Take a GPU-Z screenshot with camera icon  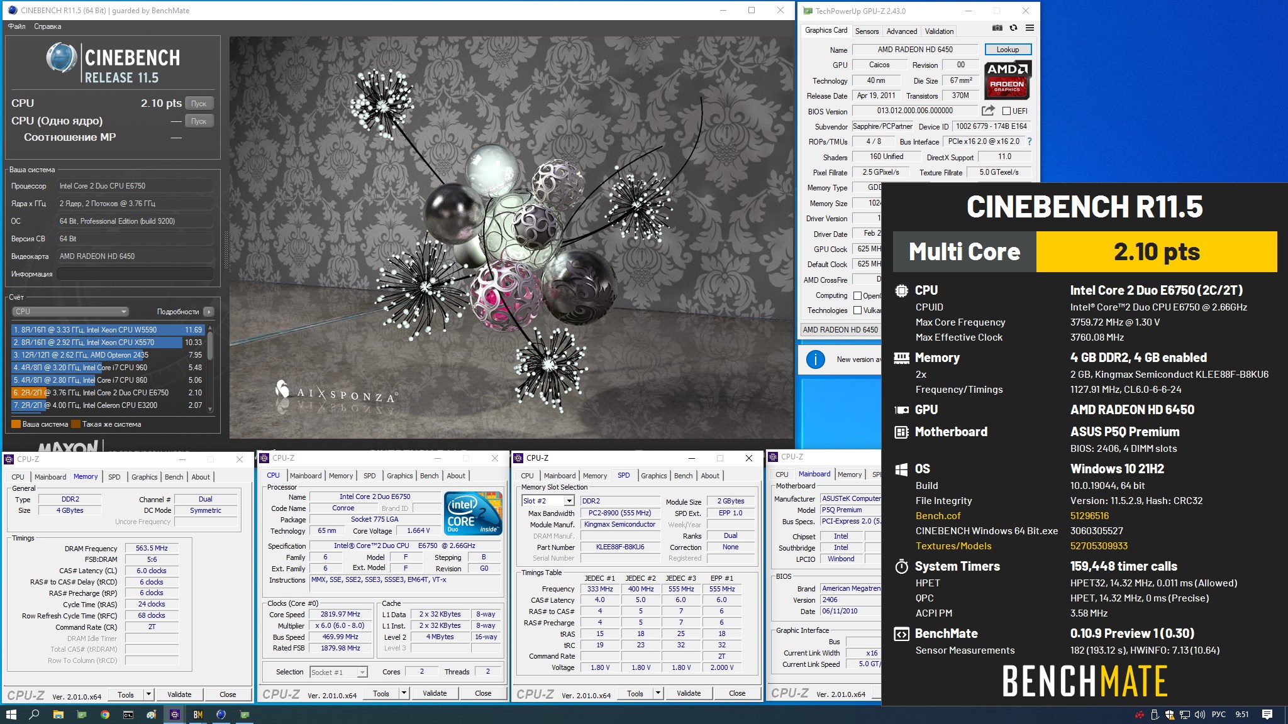pyautogui.click(x=997, y=28)
